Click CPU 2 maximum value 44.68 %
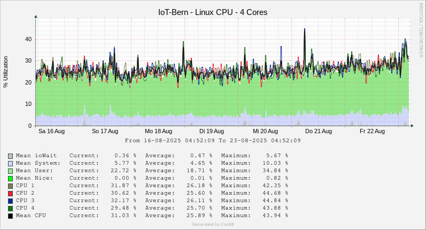 [275, 193]
